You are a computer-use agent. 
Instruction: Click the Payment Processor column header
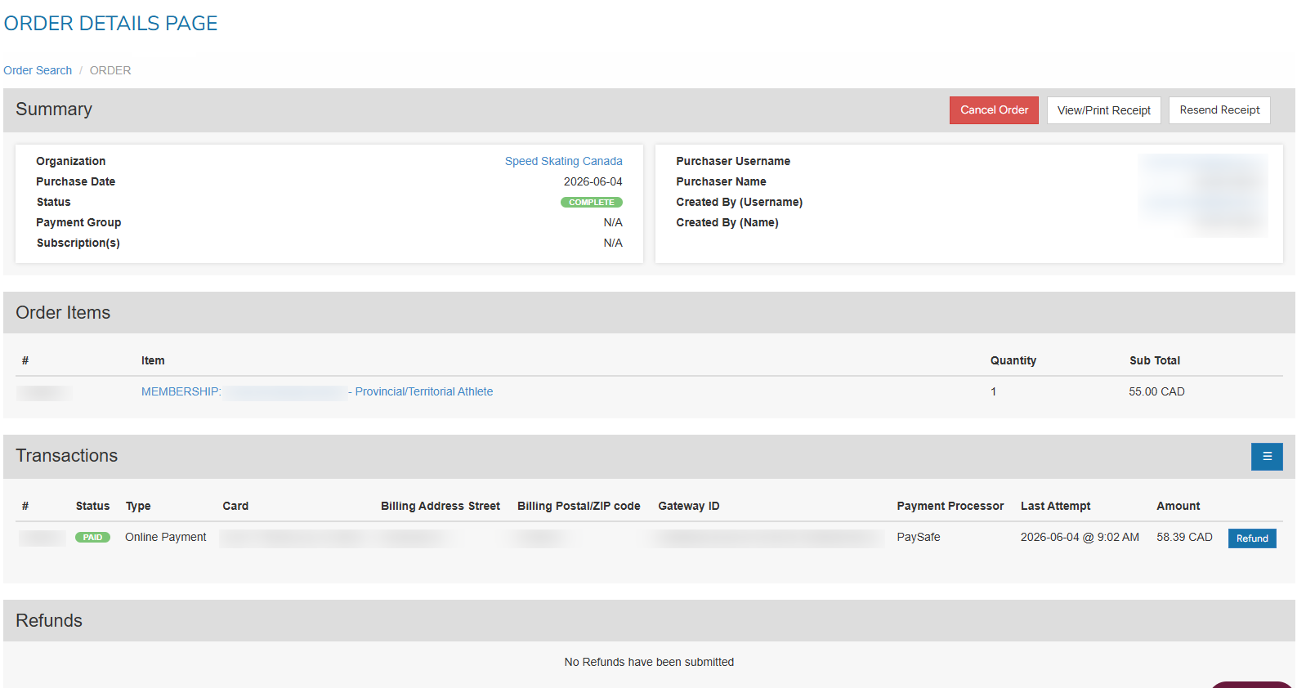pyautogui.click(x=950, y=506)
